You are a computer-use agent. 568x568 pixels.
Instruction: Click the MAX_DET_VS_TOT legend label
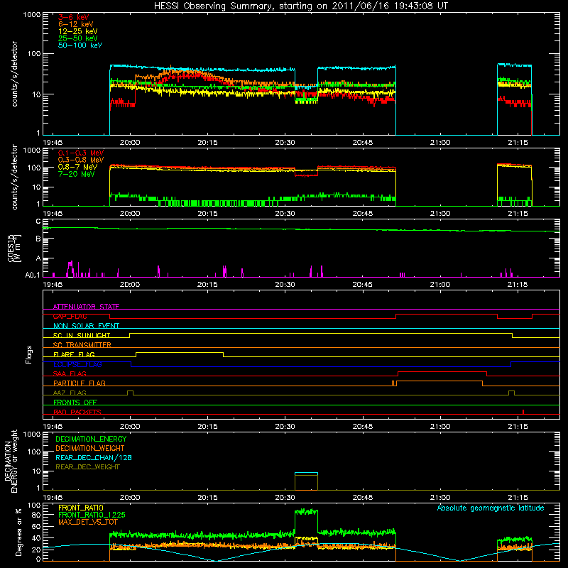(x=88, y=522)
